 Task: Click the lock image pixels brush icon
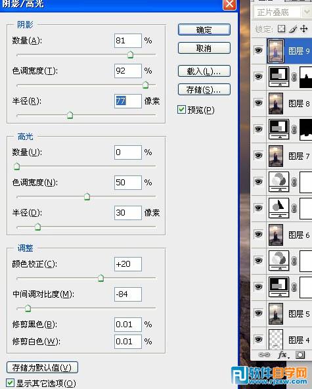click(293, 30)
